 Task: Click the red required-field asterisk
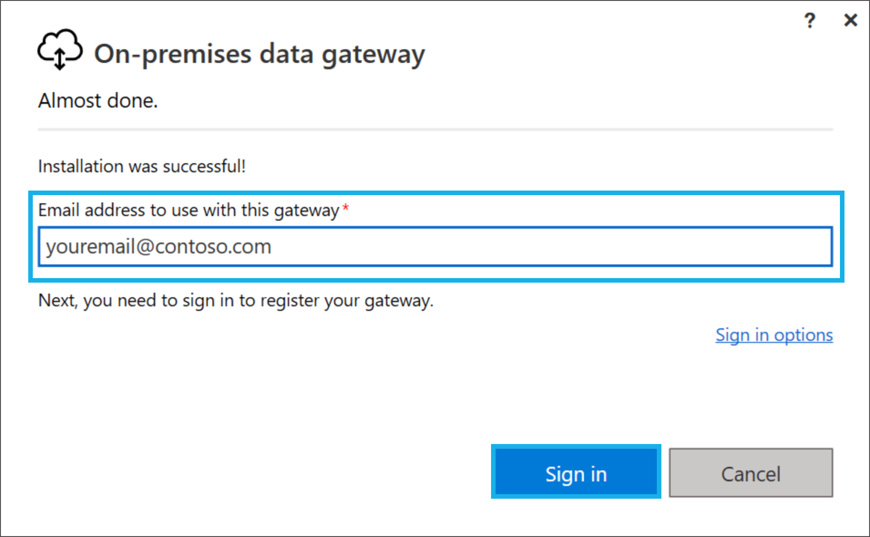pyautogui.click(x=346, y=208)
